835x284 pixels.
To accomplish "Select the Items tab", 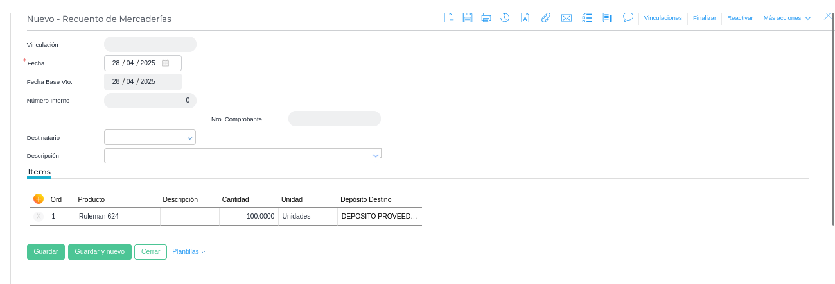I will [39, 172].
